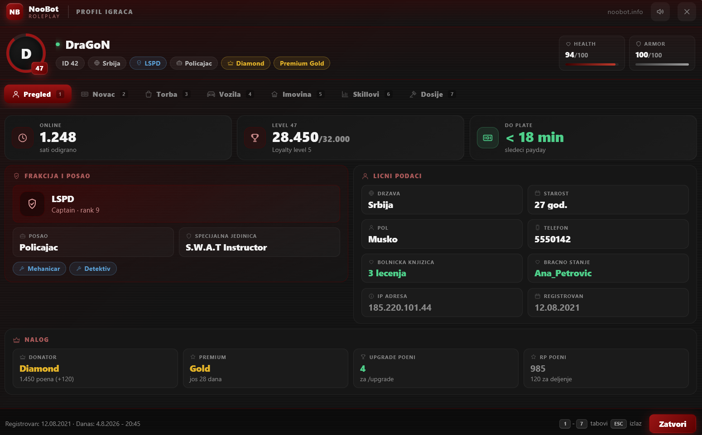Click the S.W.A.T Instructor card
This screenshot has height=435, width=702.
pos(260,242)
